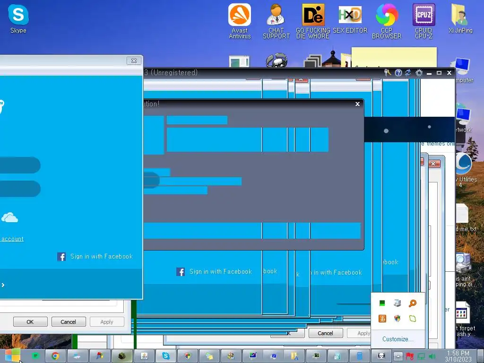Screen dimensions: 484x363
Task: Click the keys icon in the Unregistered window titlebar
Action: point(388,72)
